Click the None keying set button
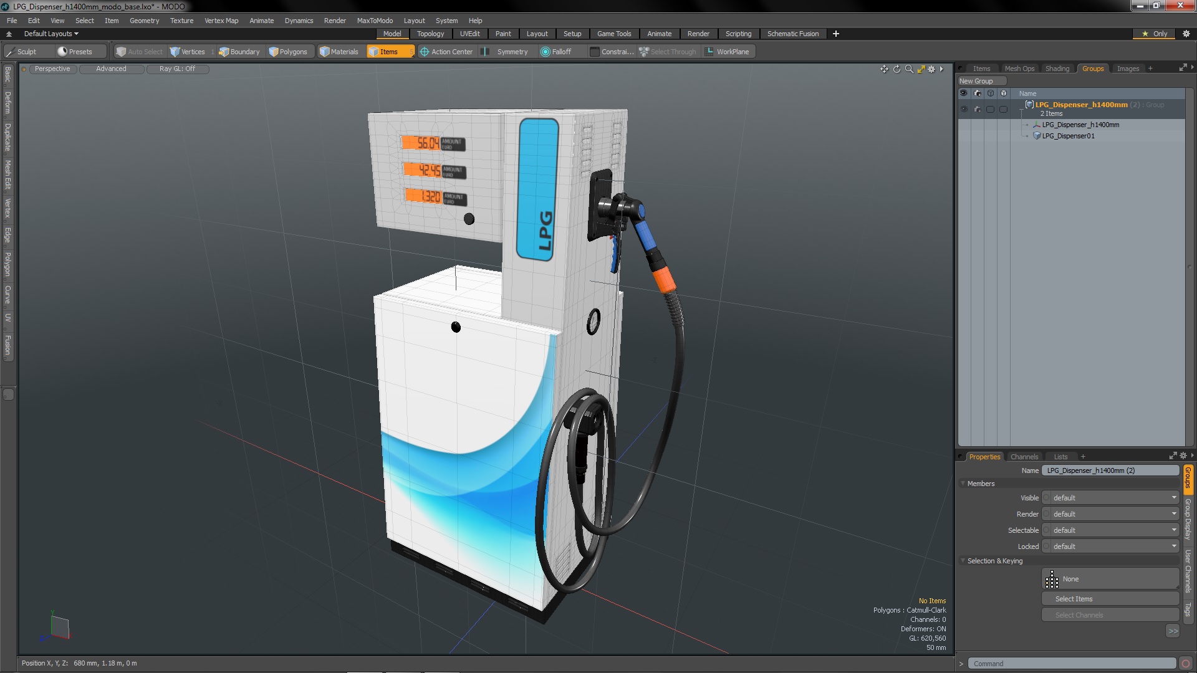Screen dimensions: 1197x673 (1110, 579)
